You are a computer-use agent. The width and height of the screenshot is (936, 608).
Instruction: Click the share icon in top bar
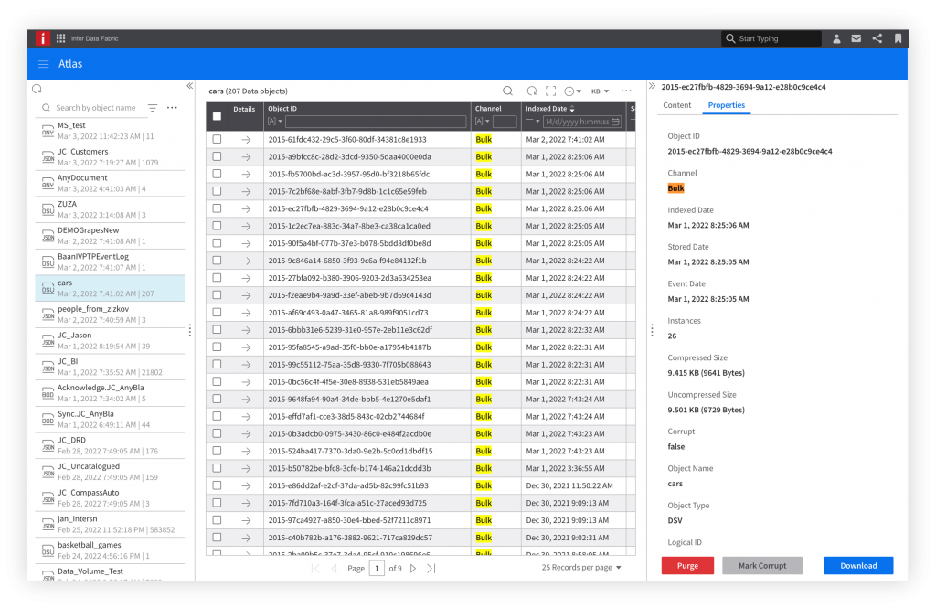click(877, 38)
